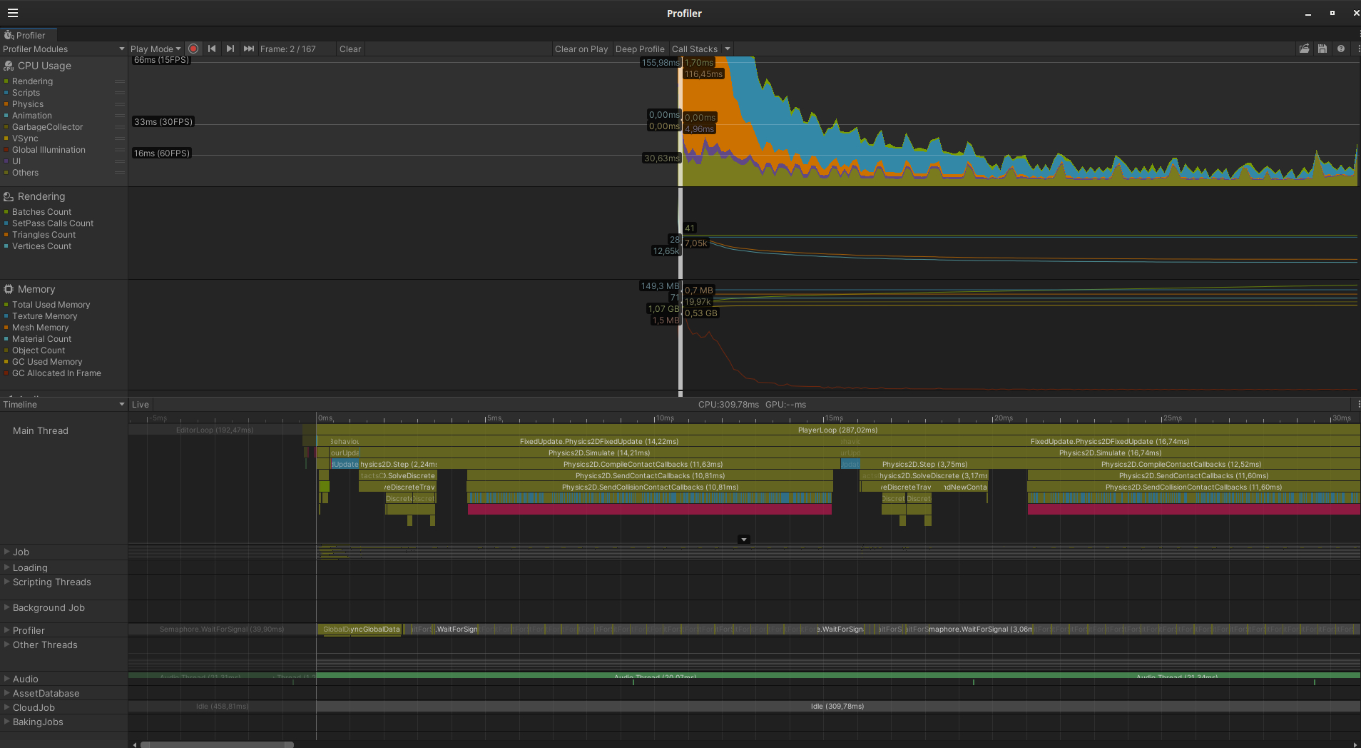
Task: Expand the Scripting Threads group
Action: pos(7,582)
